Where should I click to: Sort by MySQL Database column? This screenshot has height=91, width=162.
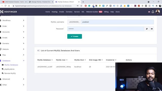[x=45, y=60]
